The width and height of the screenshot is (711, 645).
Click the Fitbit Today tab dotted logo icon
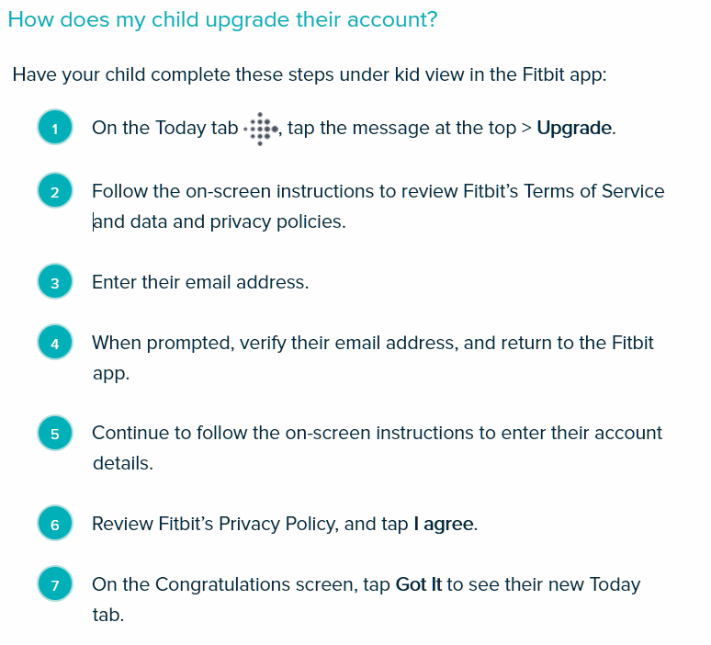(x=261, y=129)
